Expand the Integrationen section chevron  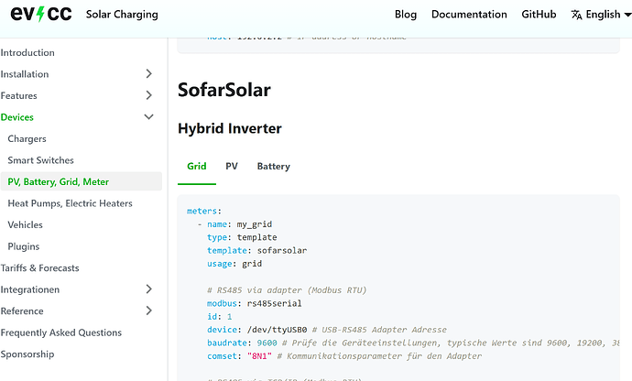pos(149,289)
